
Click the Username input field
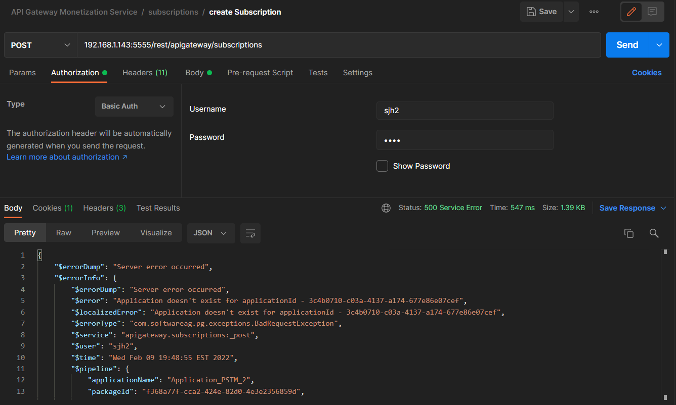[464, 111]
